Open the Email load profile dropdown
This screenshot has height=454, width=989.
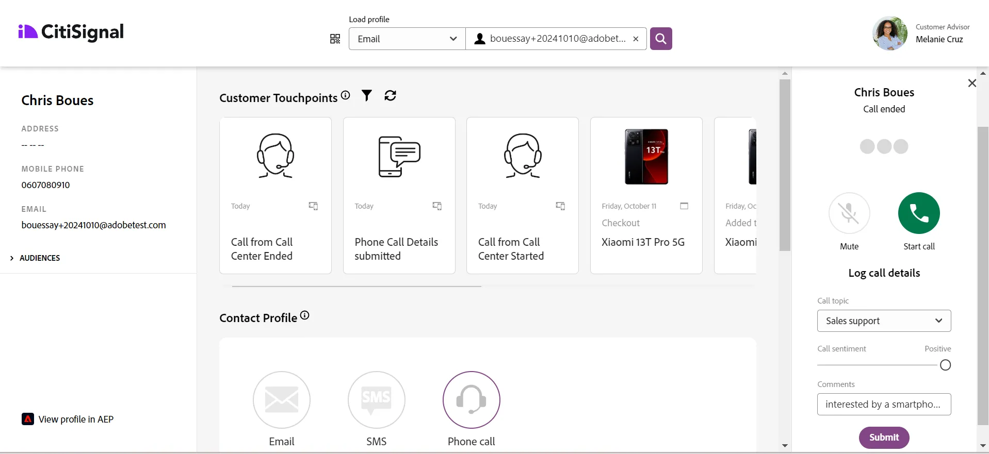point(407,39)
